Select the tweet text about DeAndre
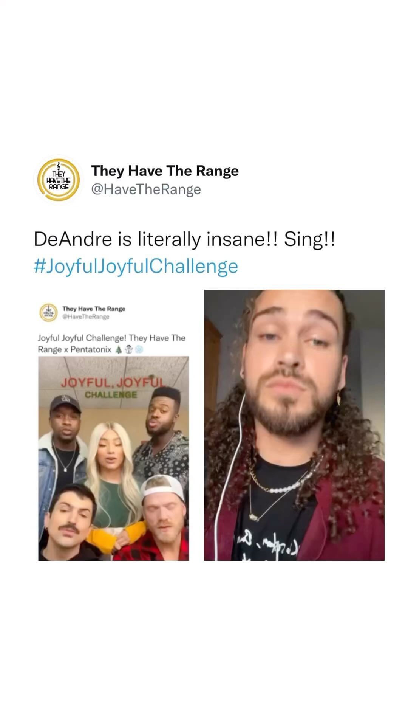The height and width of the screenshot is (726, 408). point(184,239)
